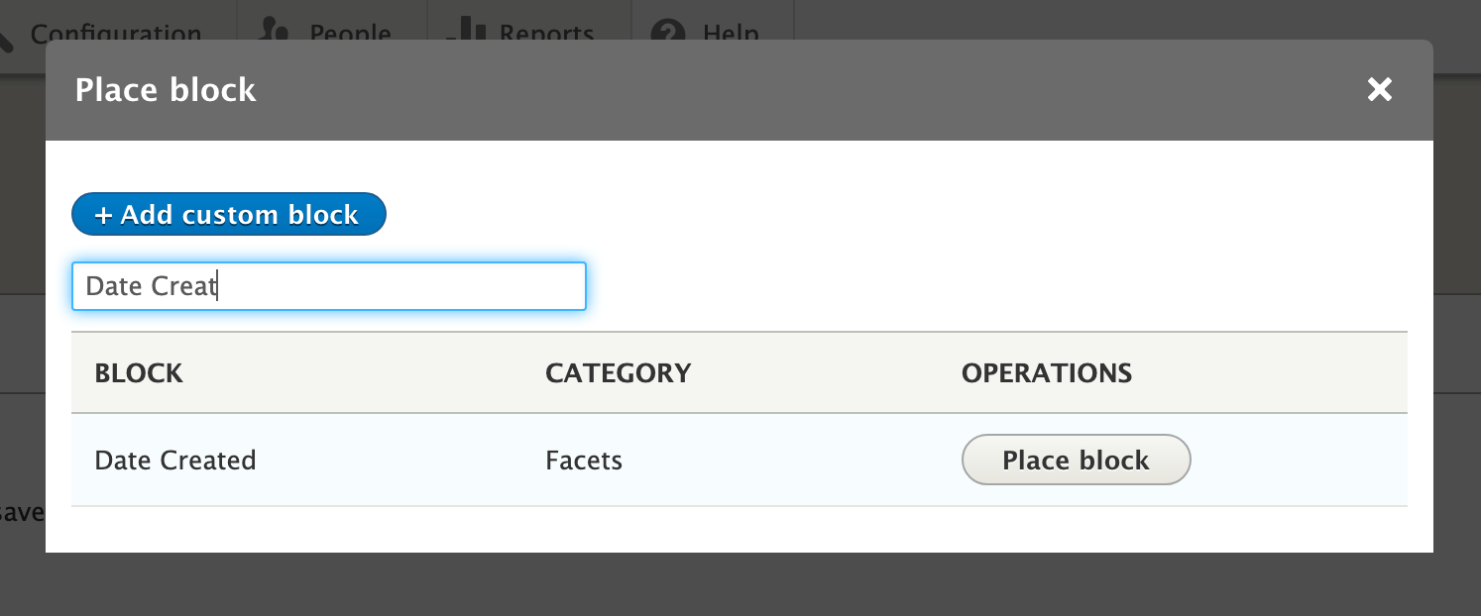The height and width of the screenshot is (616, 1481).
Task: Click the Add custom block button
Action: [228, 214]
